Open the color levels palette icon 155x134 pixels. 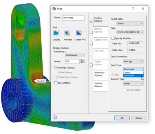click(x=82, y=61)
